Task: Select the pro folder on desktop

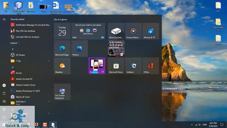Action: click(x=218, y=7)
